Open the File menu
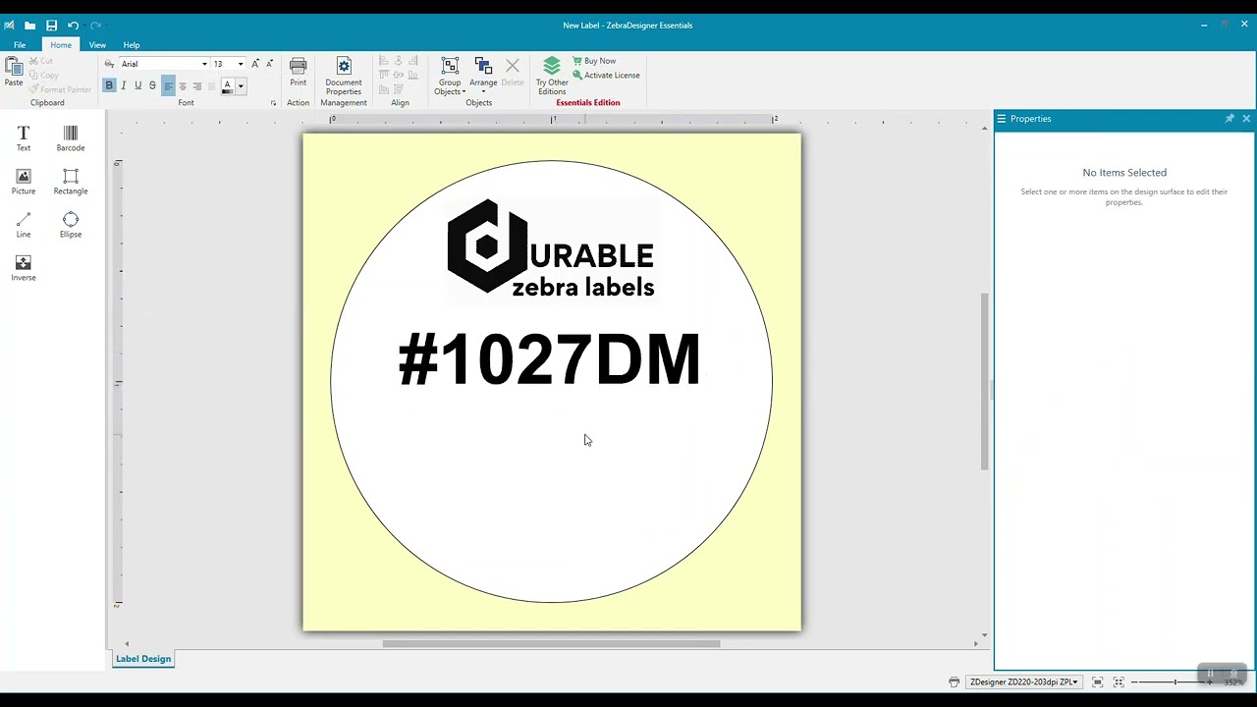 click(20, 45)
